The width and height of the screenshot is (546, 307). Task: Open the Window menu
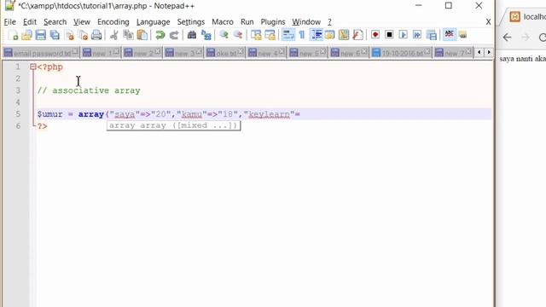point(306,22)
